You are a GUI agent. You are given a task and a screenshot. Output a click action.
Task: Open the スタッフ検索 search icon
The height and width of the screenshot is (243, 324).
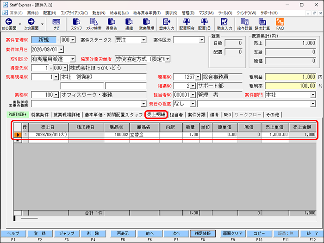click(x=93, y=24)
